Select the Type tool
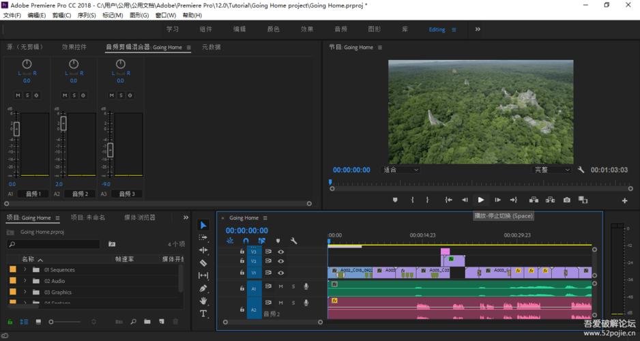Image resolution: width=640 pixels, height=341 pixels. pos(203,313)
